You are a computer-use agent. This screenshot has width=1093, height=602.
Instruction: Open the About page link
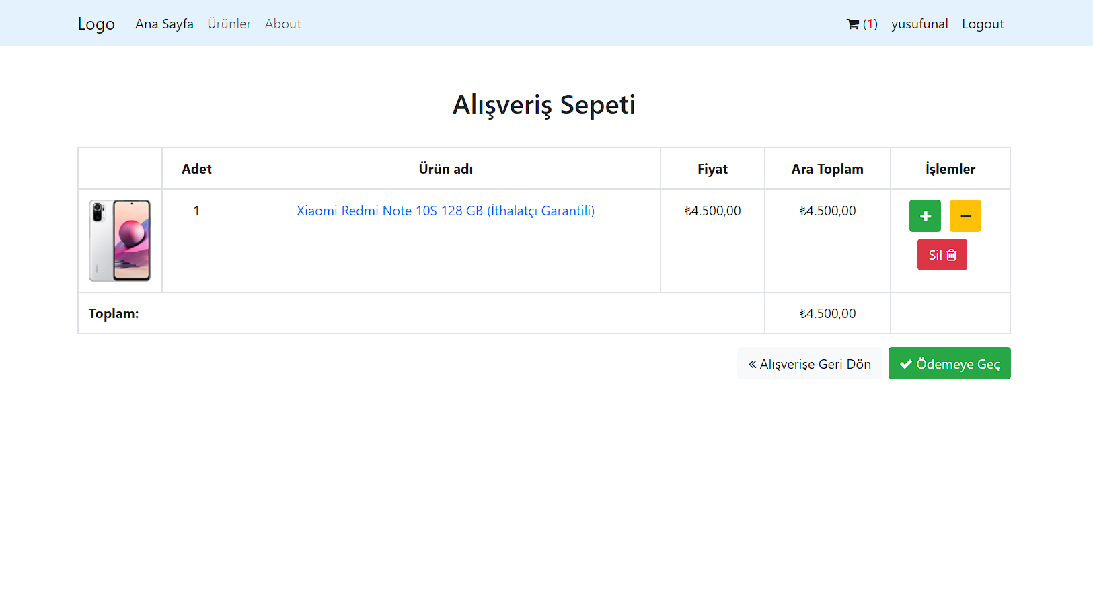[x=282, y=24]
